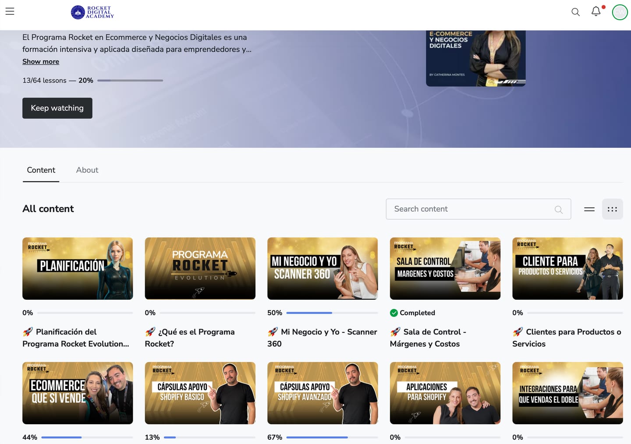Open the notifications bell

596,12
